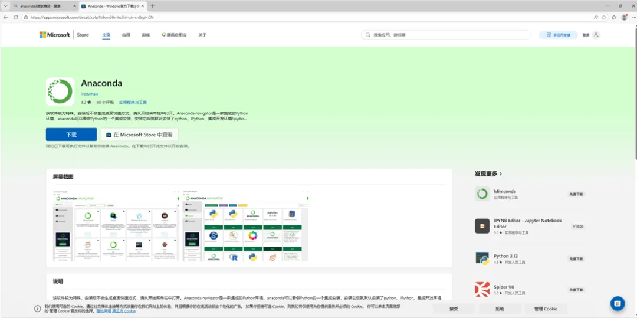Click the 40 个评级 ratings count
The width and height of the screenshot is (637, 318).
pos(105,102)
